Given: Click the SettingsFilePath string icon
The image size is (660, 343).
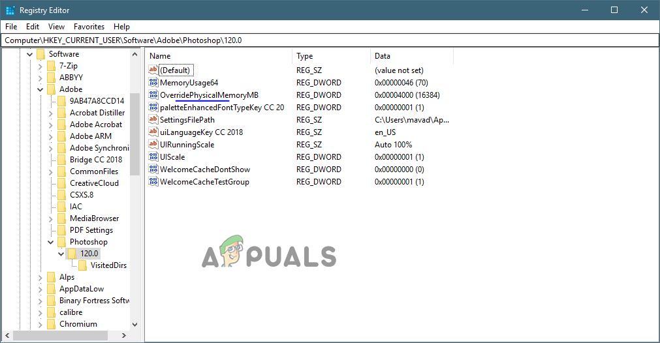Looking at the screenshot, I should point(153,119).
